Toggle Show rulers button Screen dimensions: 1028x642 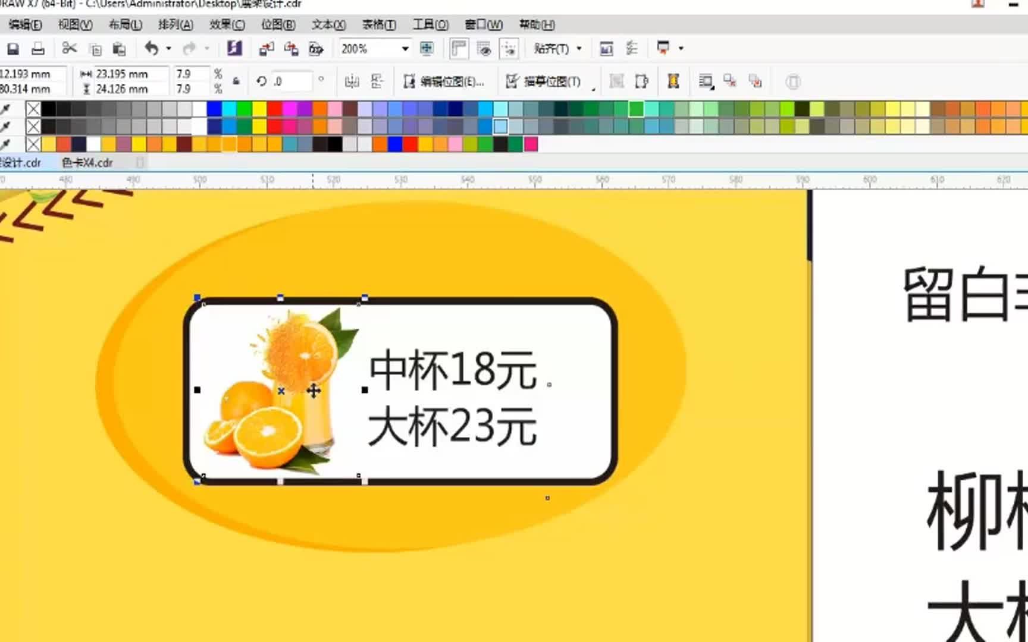459,48
